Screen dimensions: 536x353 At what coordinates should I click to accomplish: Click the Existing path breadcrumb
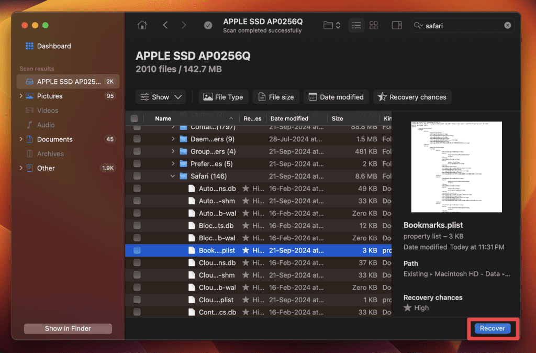[x=415, y=274]
